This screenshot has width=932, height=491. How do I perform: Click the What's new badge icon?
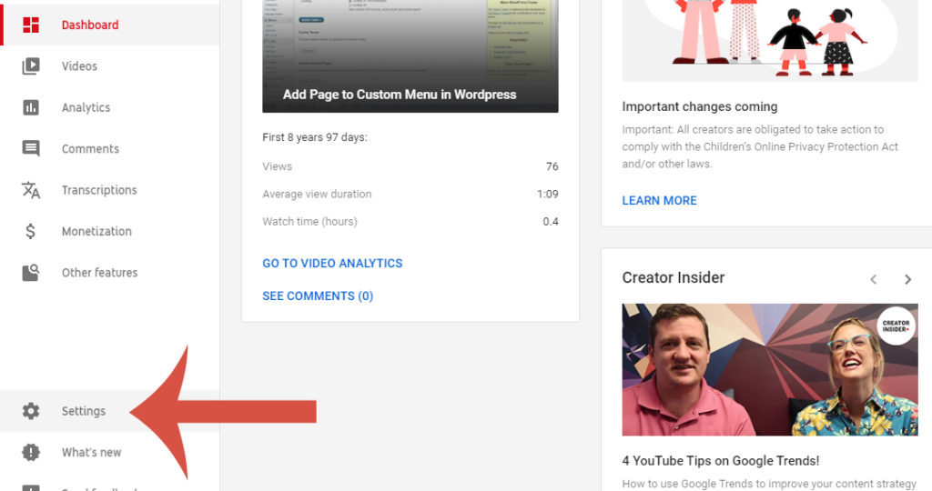click(x=31, y=453)
